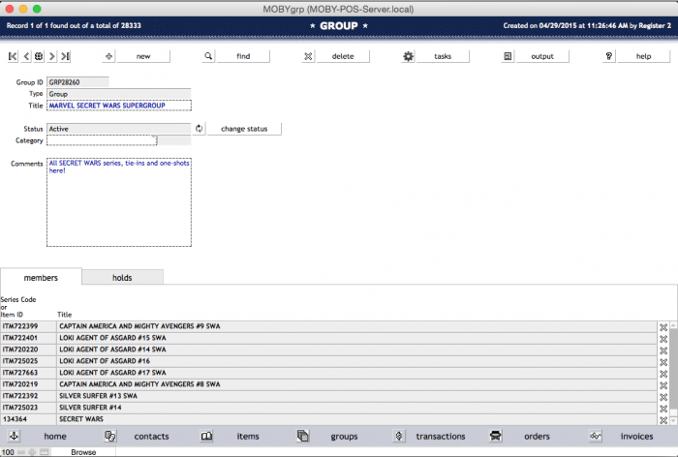Click the plus icon beside new
Image resolution: width=678 pixels, height=457 pixels.
tap(108, 56)
